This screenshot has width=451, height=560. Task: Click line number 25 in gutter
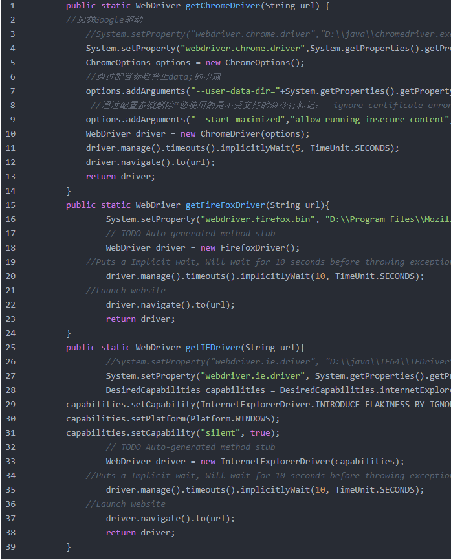[x=10, y=348]
